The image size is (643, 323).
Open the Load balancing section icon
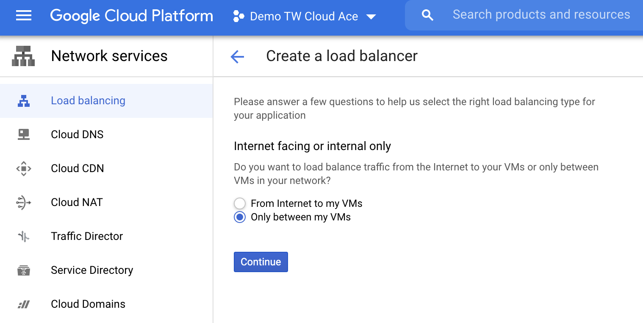(24, 100)
